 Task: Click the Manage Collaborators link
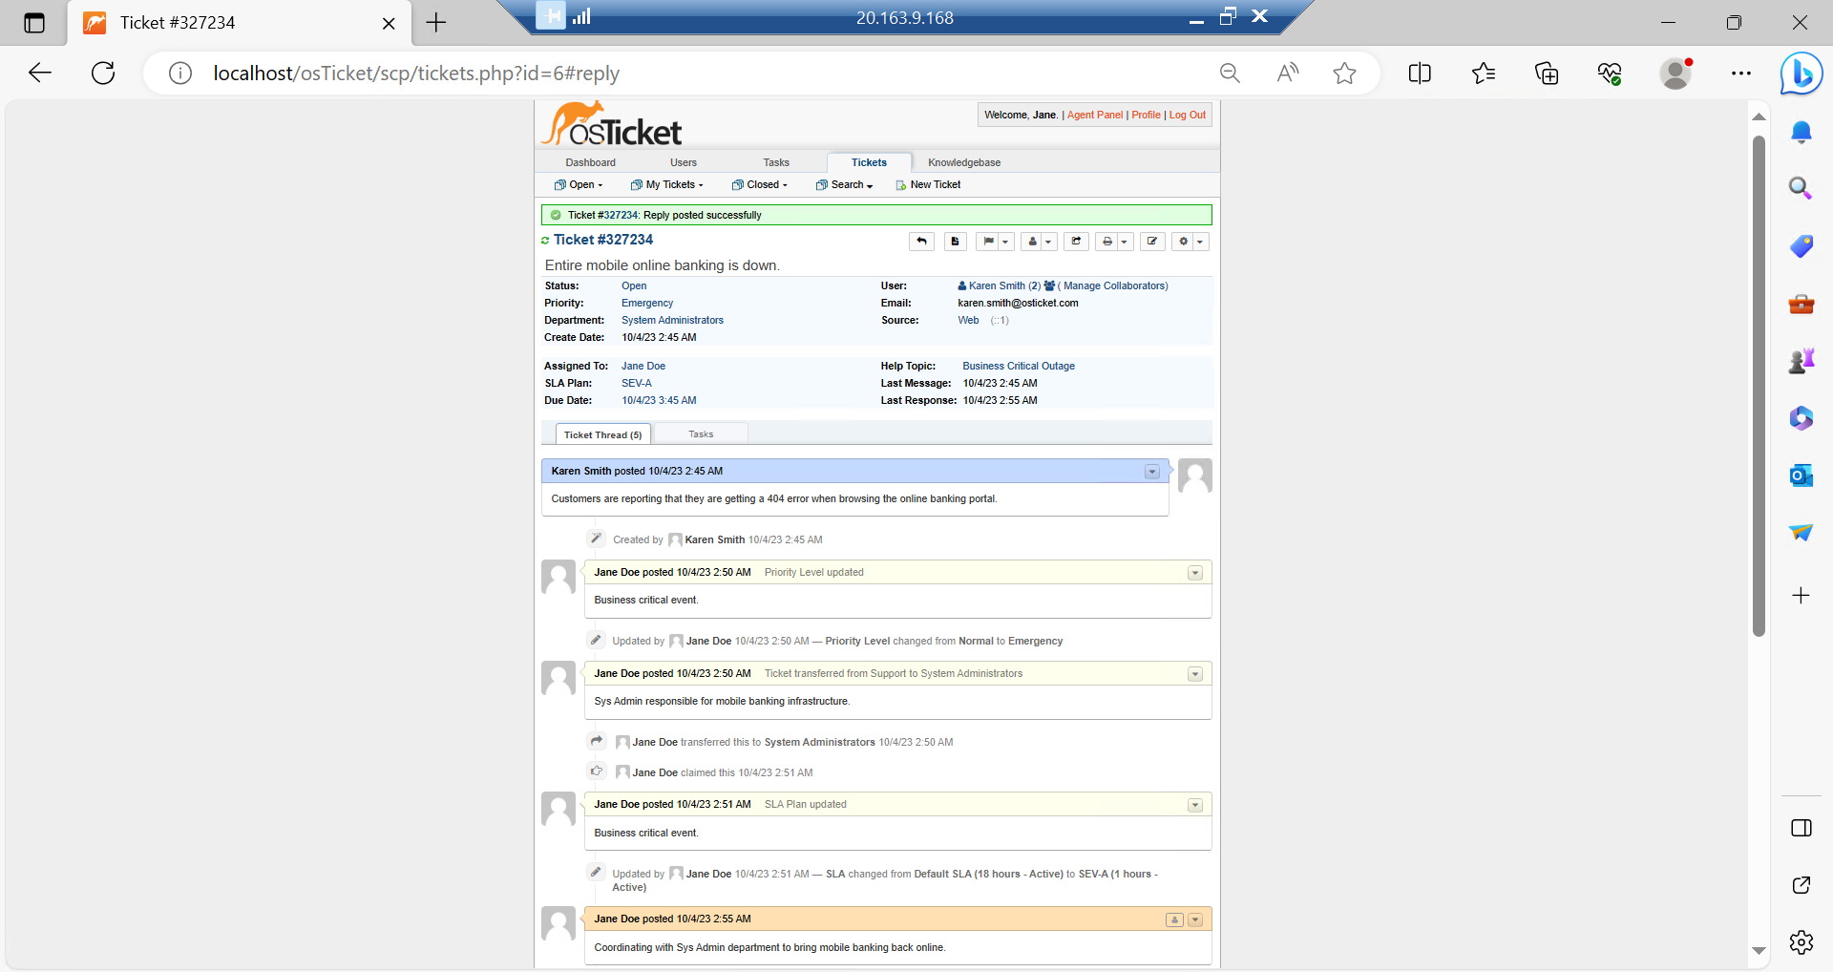tap(1113, 285)
